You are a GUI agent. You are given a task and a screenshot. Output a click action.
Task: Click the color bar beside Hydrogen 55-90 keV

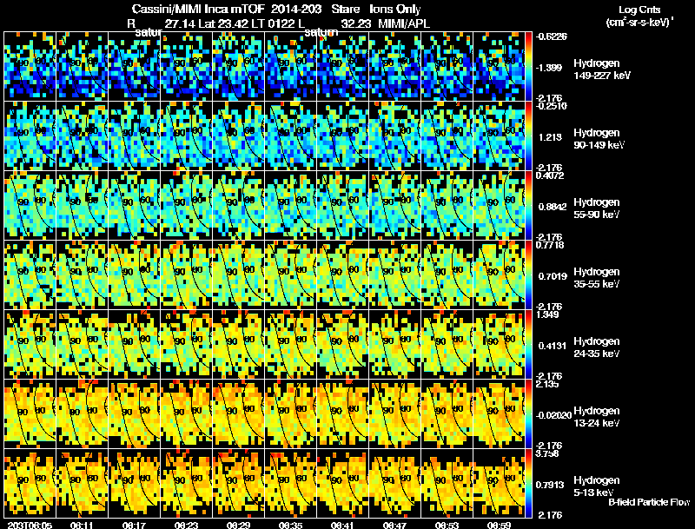528,206
